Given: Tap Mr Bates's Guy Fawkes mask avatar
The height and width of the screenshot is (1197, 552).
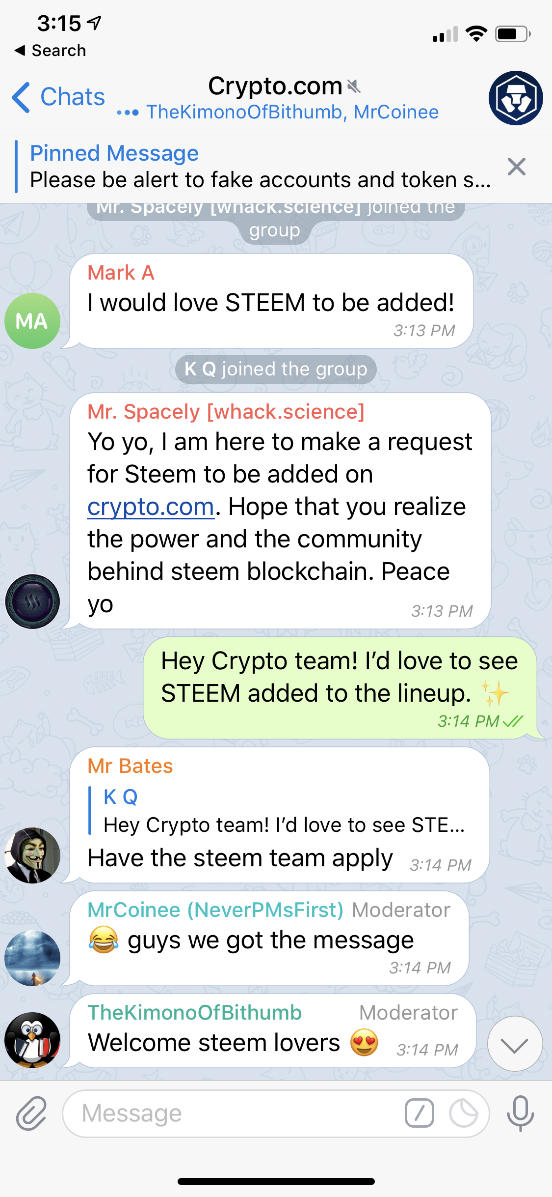Looking at the screenshot, I should tap(32, 855).
